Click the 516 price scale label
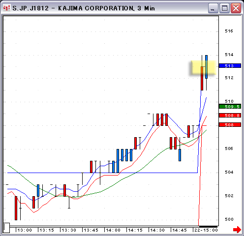The width and height of the screenshot is (244, 236). (x=229, y=31)
